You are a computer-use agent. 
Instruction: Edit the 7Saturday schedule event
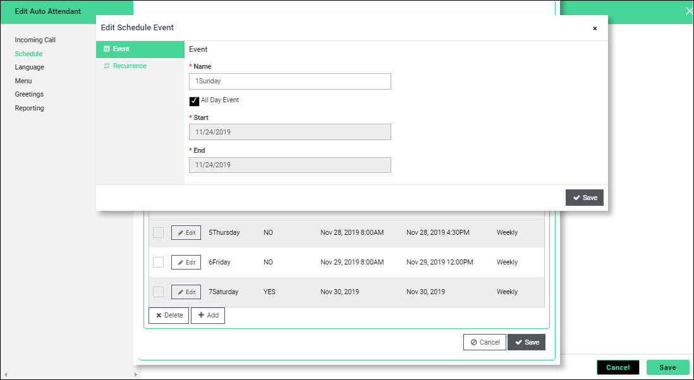pyautogui.click(x=186, y=292)
